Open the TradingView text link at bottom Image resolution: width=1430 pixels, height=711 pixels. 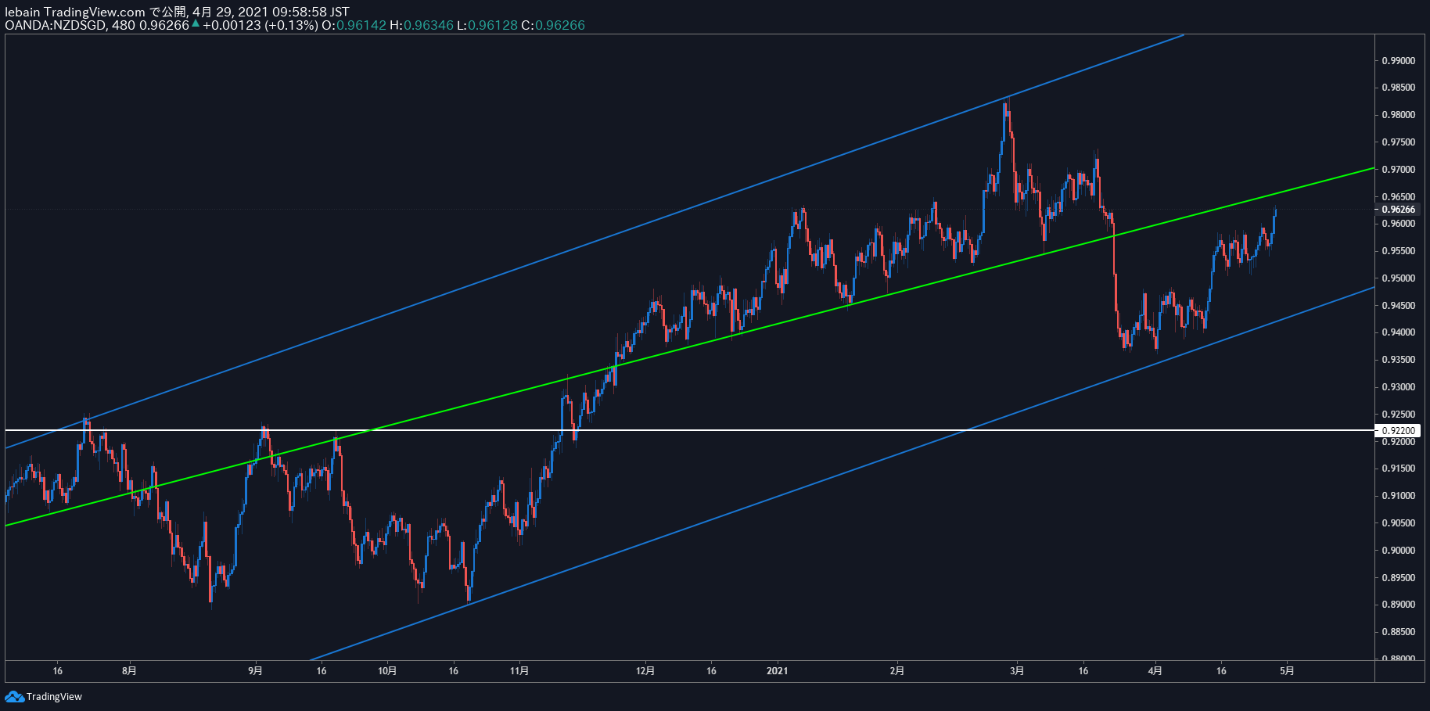click(x=54, y=697)
